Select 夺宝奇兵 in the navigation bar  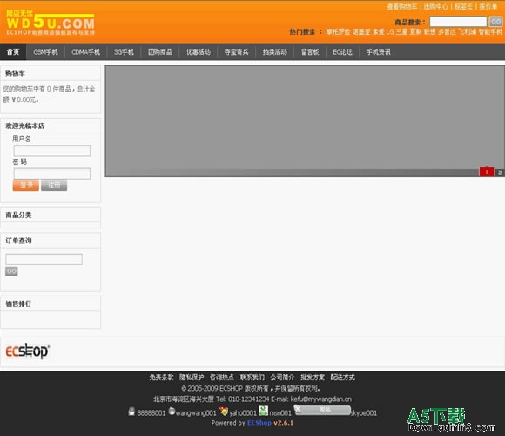(x=237, y=52)
